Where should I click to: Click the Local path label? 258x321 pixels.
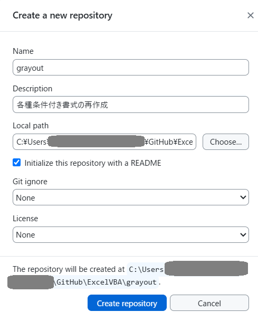(x=31, y=126)
